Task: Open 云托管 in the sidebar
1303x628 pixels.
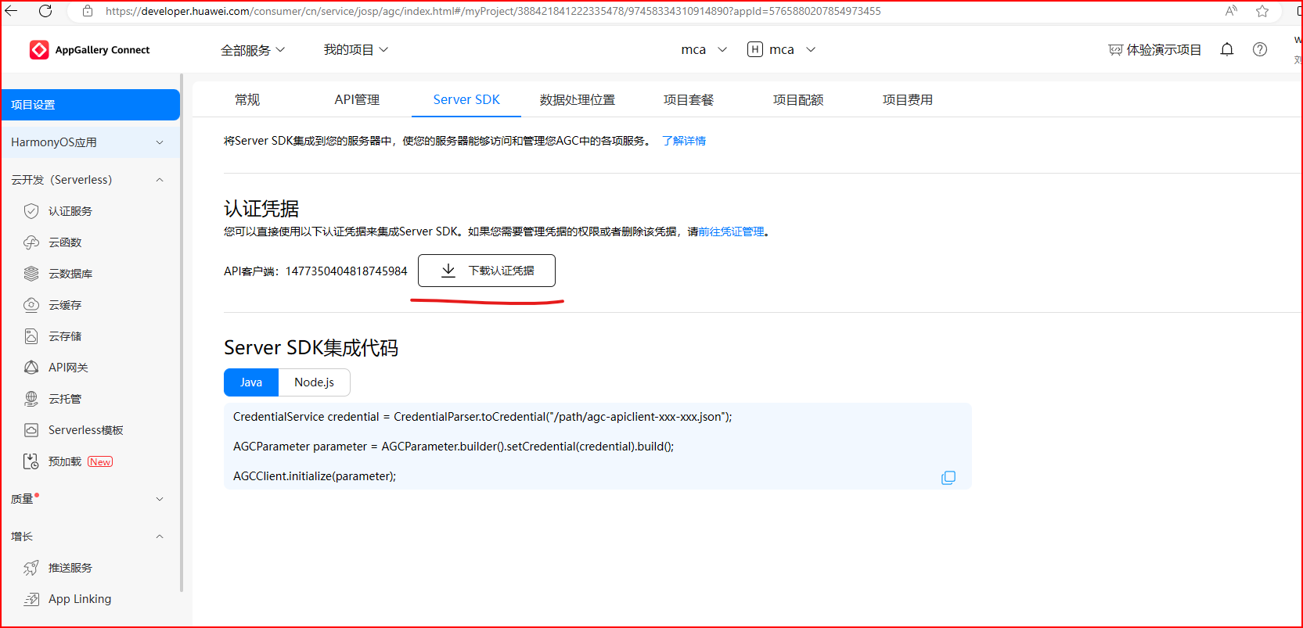Action: [65, 399]
